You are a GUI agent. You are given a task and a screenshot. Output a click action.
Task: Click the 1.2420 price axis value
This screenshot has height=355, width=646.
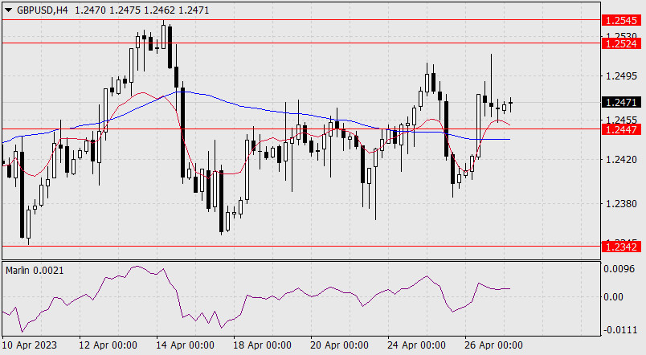click(x=619, y=161)
